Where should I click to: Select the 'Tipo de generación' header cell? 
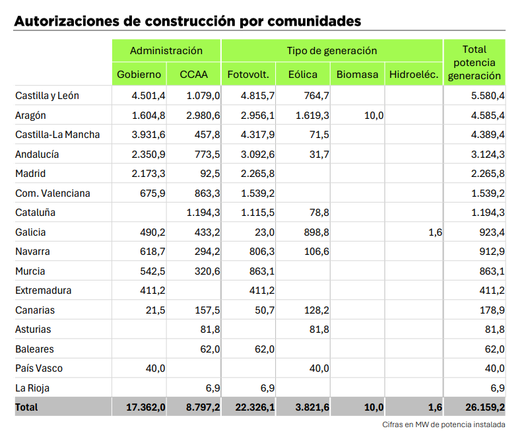point(332,51)
